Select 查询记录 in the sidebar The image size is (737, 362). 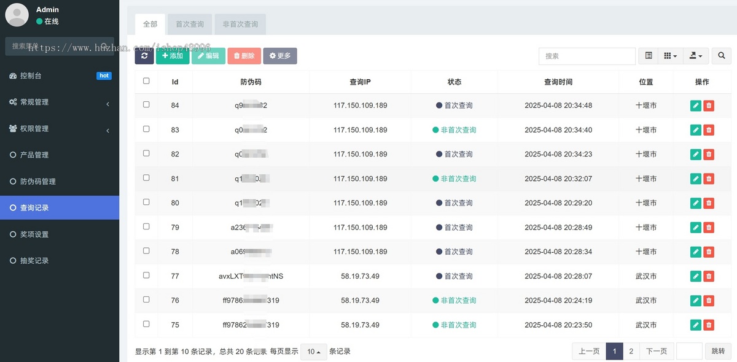point(60,207)
